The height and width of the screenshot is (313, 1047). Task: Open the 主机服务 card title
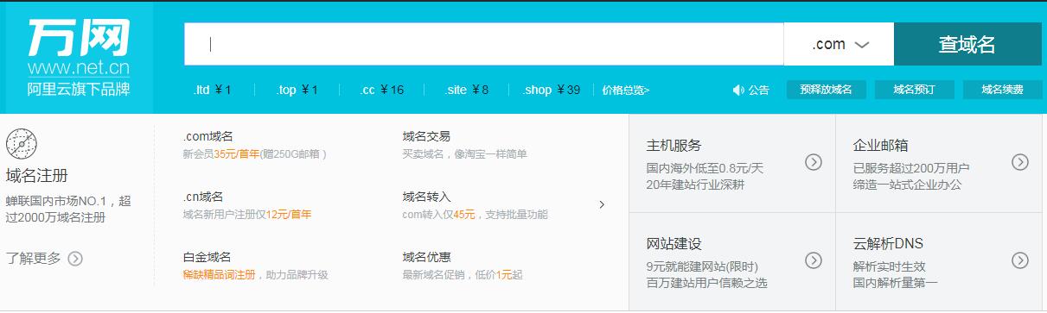(x=674, y=145)
